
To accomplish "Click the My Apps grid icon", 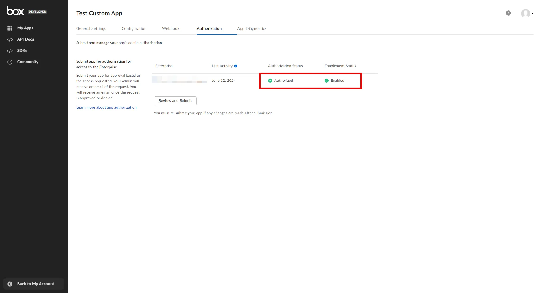I will click(10, 28).
